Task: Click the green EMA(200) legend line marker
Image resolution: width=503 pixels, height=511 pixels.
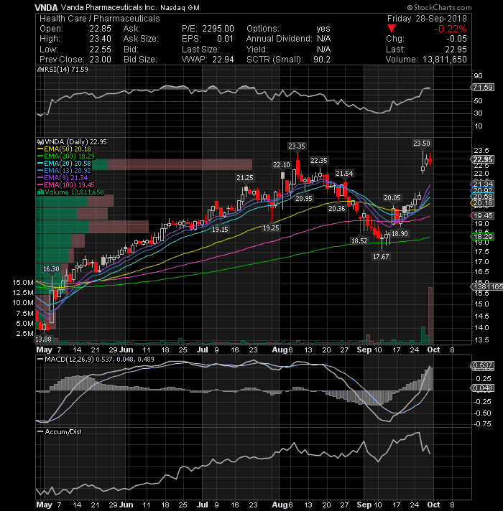Action: 40,156
